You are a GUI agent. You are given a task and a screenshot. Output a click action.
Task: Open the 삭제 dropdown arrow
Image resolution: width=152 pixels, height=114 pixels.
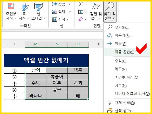coord(70,12)
